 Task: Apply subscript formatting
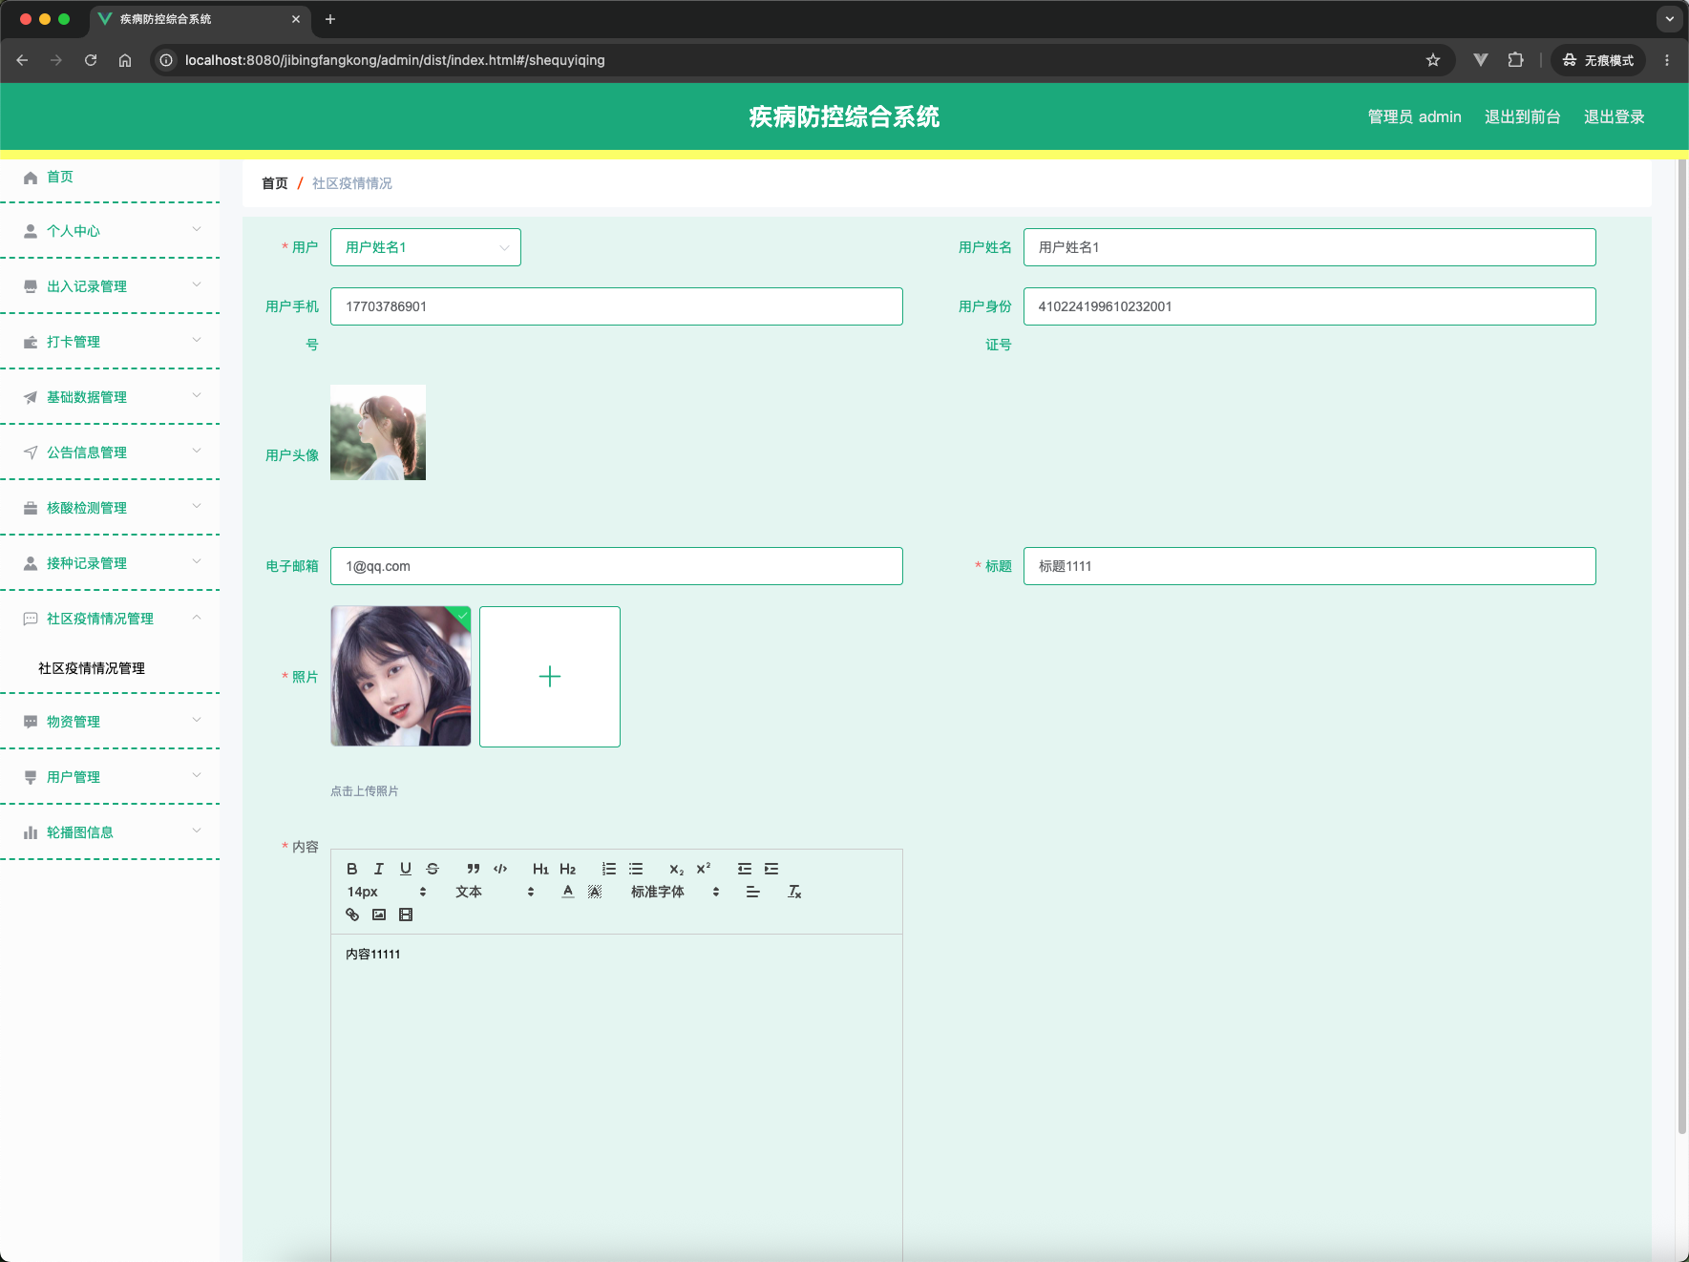pos(677,869)
